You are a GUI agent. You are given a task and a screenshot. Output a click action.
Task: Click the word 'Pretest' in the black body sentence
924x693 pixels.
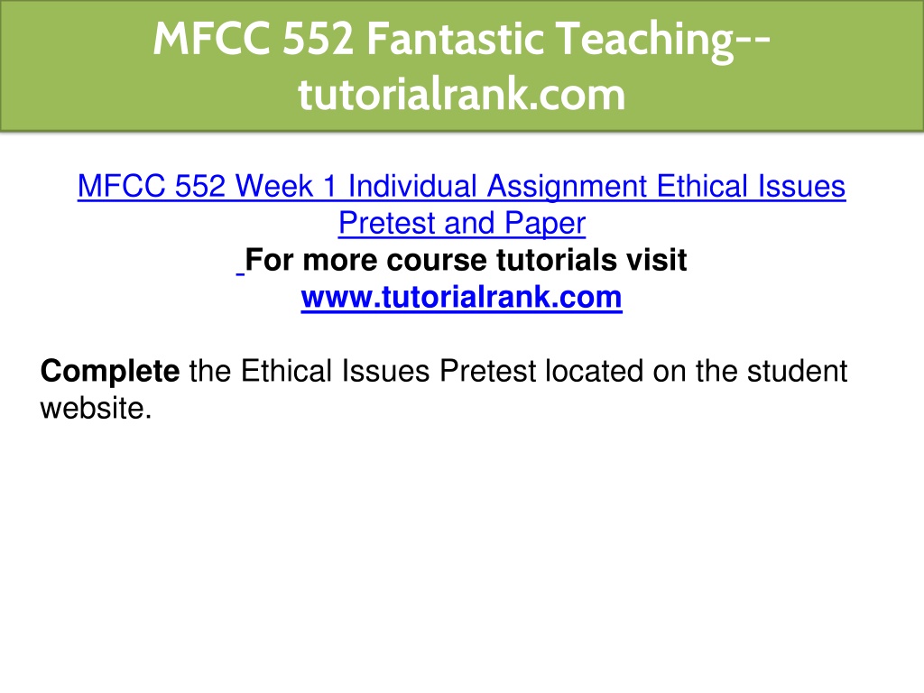(488, 371)
